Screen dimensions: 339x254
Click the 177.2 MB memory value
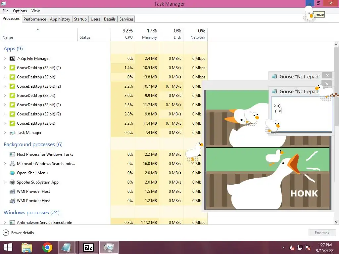pyautogui.click(x=149, y=223)
